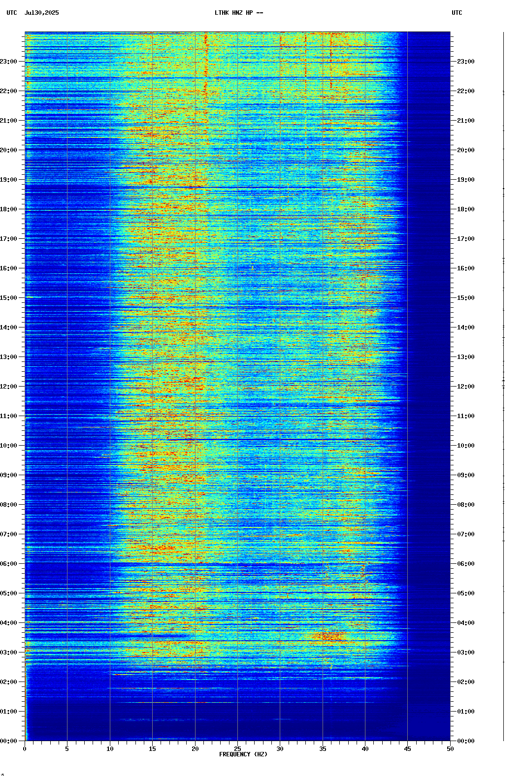525x780 pixels.
Task: Click 23:00 on the left time axis
Action: 8,62
